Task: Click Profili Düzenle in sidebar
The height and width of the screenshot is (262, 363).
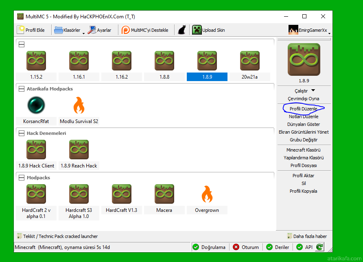Action: pyautogui.click(x=304, y=109)
